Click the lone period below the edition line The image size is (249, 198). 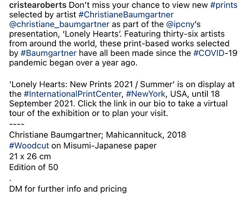[x=10, y=180]
